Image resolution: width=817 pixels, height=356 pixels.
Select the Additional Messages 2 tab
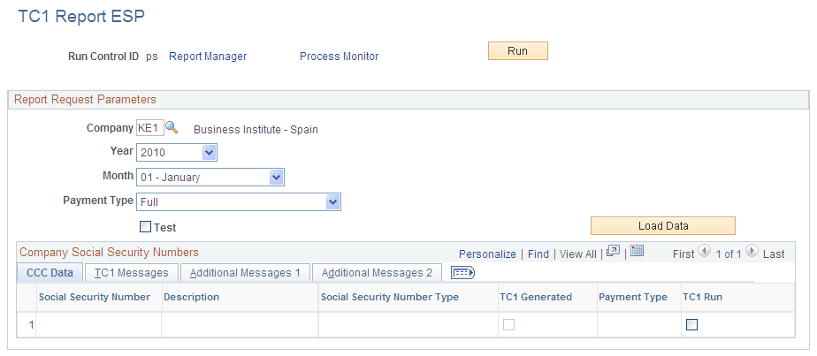(377, 273)
